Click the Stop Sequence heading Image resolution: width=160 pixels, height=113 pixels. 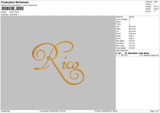122,50
